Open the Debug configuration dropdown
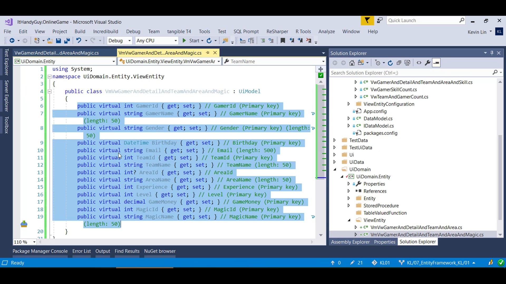This screenshot has height=284, width=506. (129, 40)
